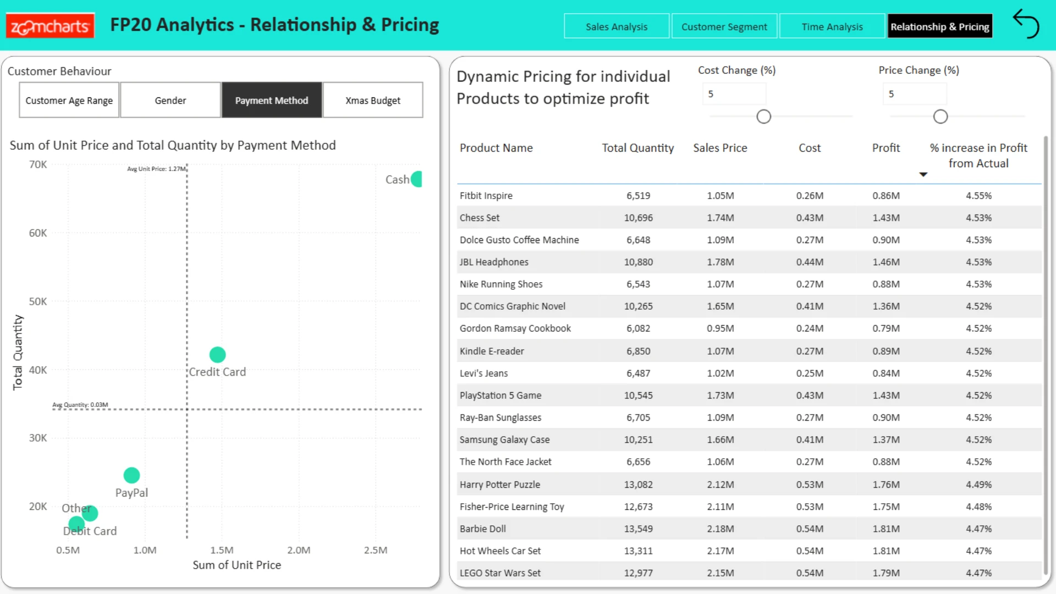Click Fisher-Price Learning Toy row
This screenshot has height=594, width=1056.
(x=749, y=507)
